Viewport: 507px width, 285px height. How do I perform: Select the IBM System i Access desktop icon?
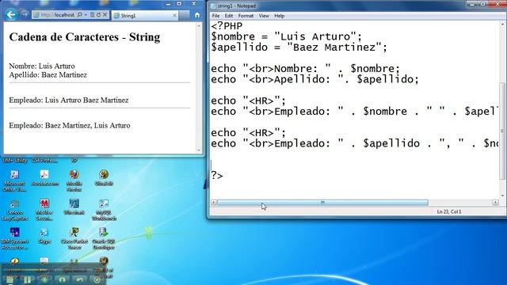[14, 239]
